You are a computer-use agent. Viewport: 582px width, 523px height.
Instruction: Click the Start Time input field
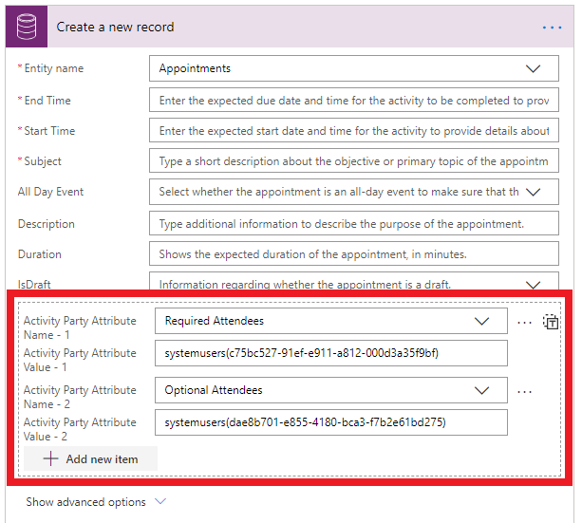point(353,131)
